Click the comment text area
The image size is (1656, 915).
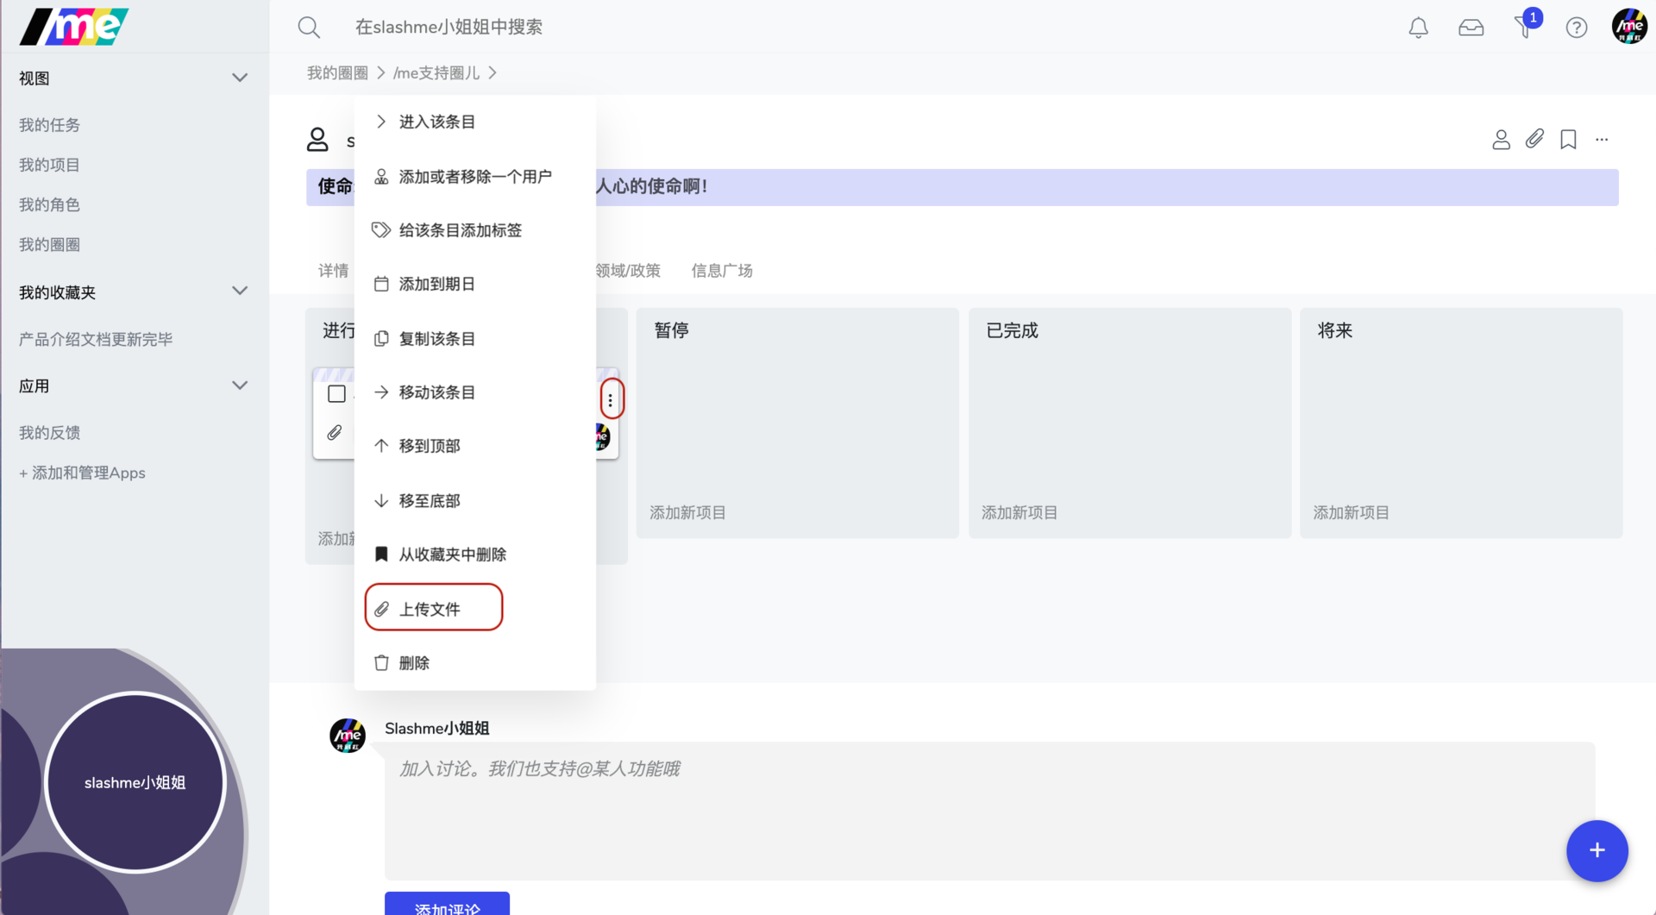coord(989,811)
